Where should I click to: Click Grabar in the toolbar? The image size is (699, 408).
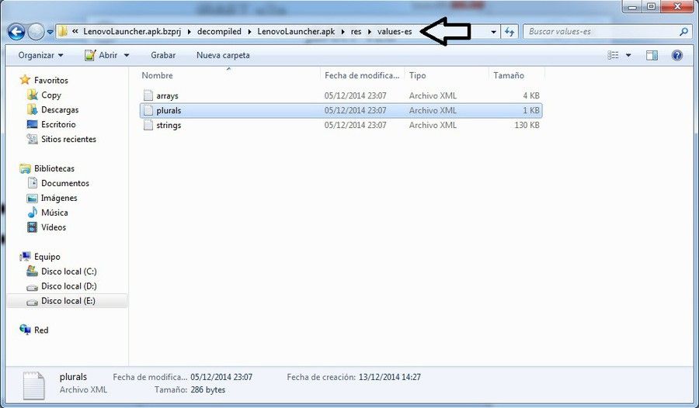point(163,55)
